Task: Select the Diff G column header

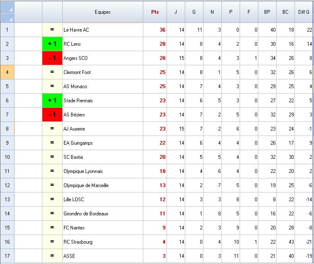Action: coord(304,12)
